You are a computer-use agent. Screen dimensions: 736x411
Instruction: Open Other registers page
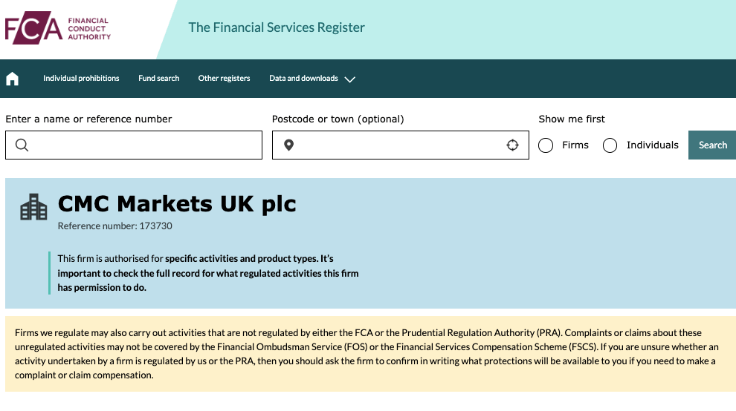point(224,78)
